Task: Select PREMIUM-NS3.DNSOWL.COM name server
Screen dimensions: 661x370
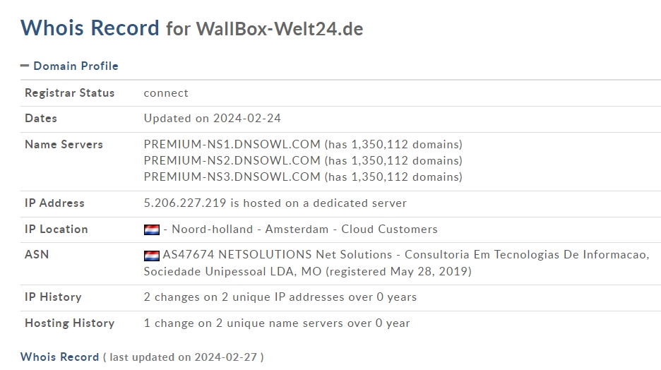Action: point(232,177)
